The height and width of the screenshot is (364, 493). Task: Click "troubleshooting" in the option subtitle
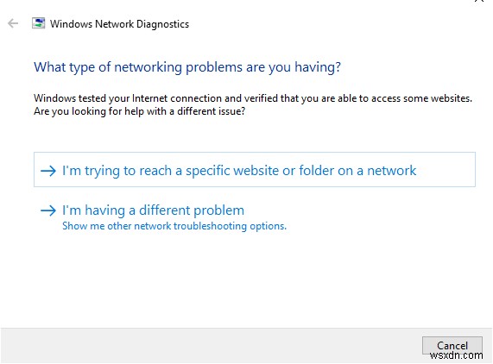pos(210,226)
